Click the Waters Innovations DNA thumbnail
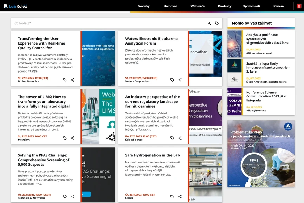Viewport: 304px width, 203px height. click(x=206, y=58)
